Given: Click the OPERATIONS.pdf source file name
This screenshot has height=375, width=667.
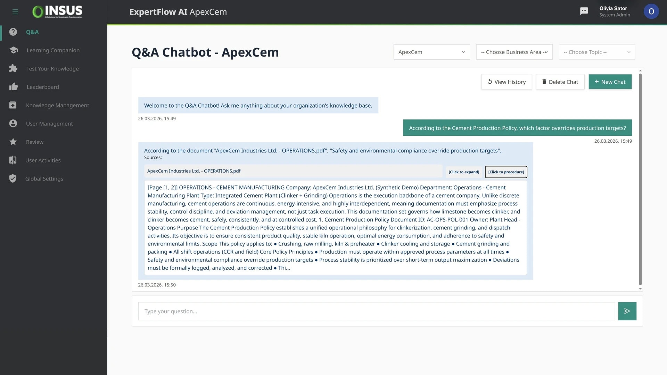Looking at the screenshot, I should pos(194,171).
